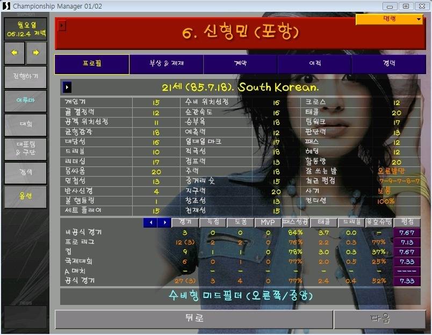Click 진행하기 to continue the game
Image resolution: width=432 pixels, height=335 pixels.
click(x=25, y=75)
